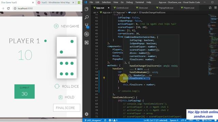Viewport: 218px width, 122px height.
Task: Open the File menu
Action: pyautogui.click(x=91, y=2)
